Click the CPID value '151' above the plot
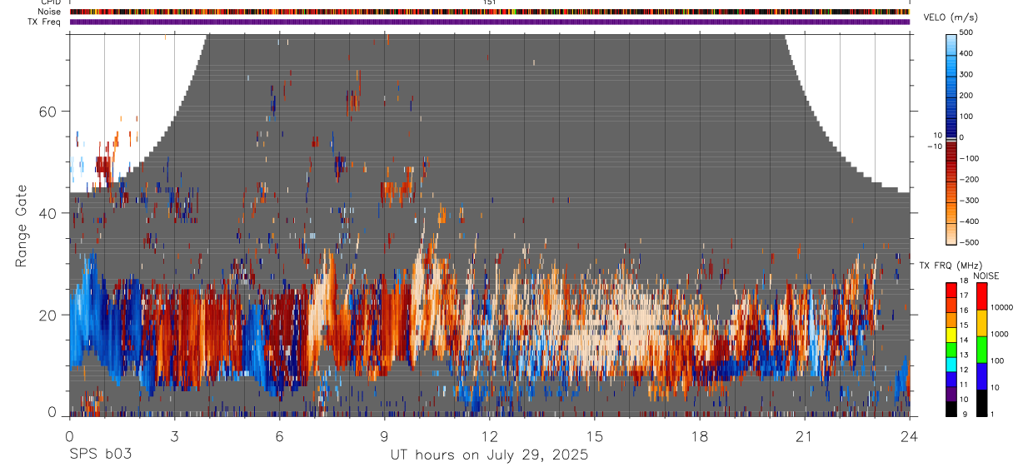This screenshot has height=472, width=1023. click(490, 2)
